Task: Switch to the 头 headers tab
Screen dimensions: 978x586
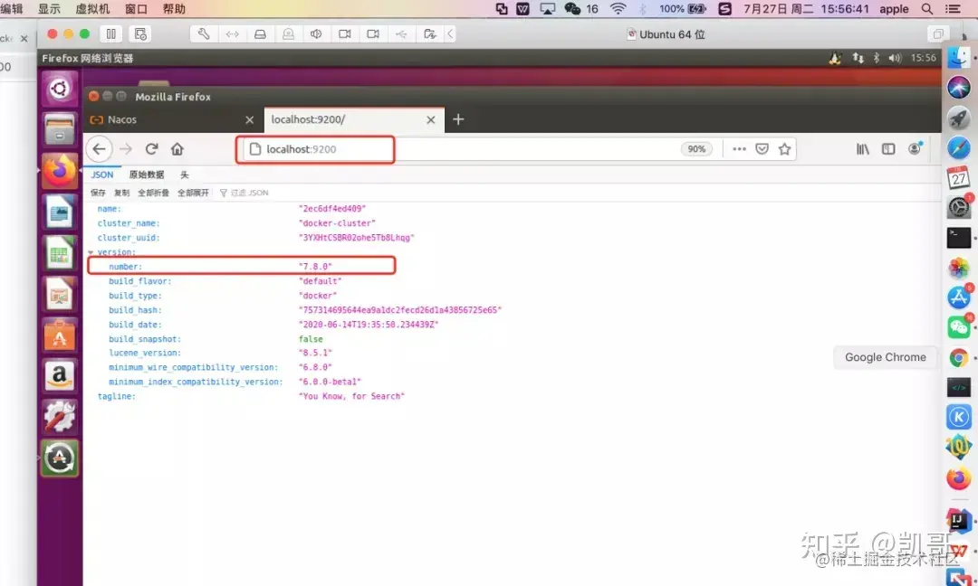Action: 185,175
